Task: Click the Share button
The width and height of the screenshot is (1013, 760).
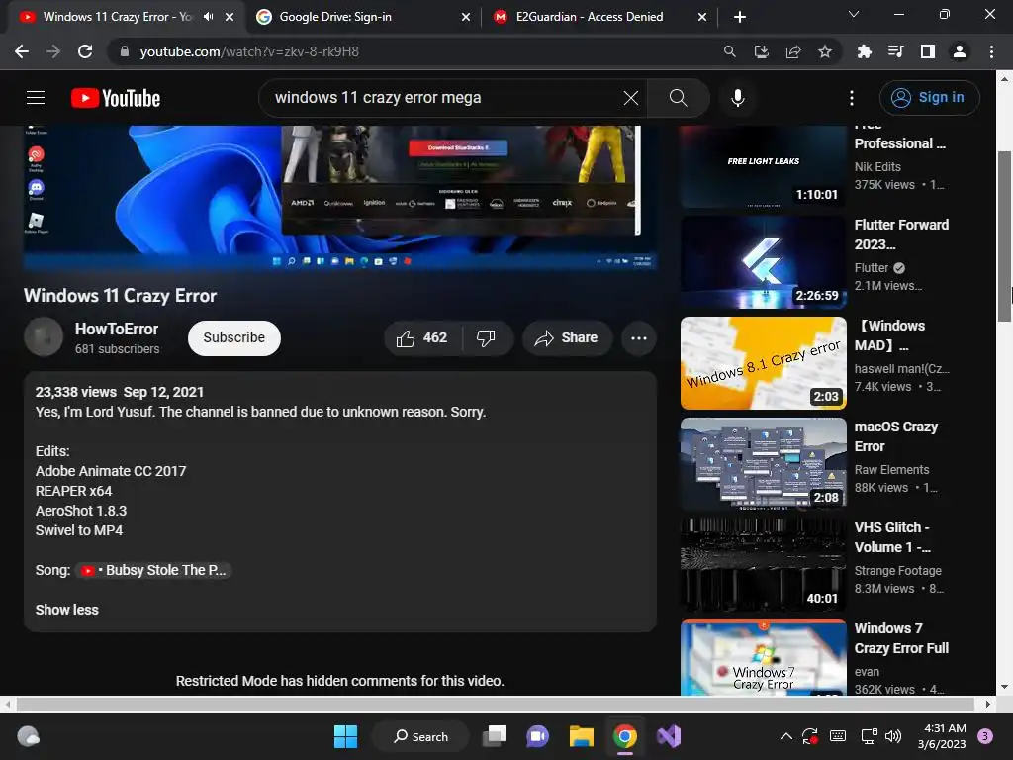Action: point(567,338)
